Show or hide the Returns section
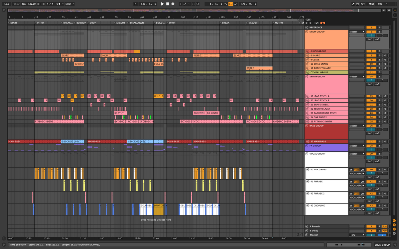 pyautogui.click(x=394, y=225)
